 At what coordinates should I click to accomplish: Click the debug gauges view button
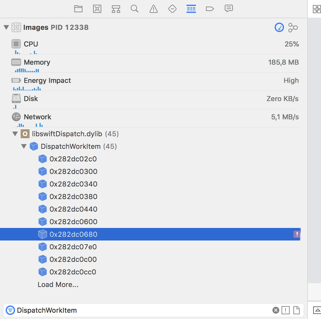point(279,28)
